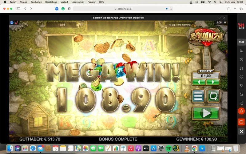Open the Trash in the Dock
The image size is (246, 154).
236,148
